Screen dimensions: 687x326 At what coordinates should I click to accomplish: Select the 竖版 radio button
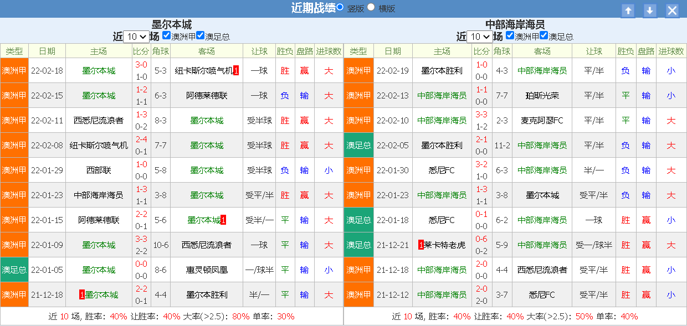click(x=340, y=8)
